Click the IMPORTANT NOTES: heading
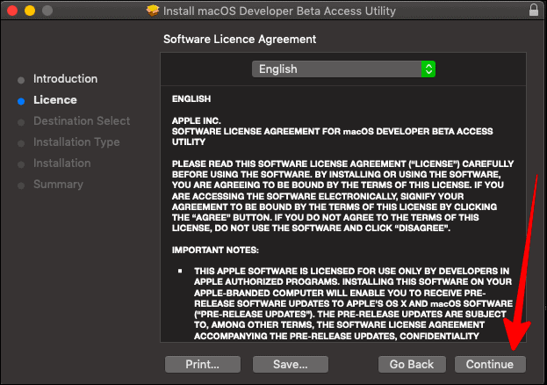This screenshot has height=385, width=547. 215,251
